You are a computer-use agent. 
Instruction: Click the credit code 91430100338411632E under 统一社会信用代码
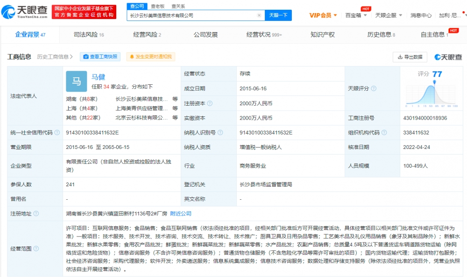(92, 132)
